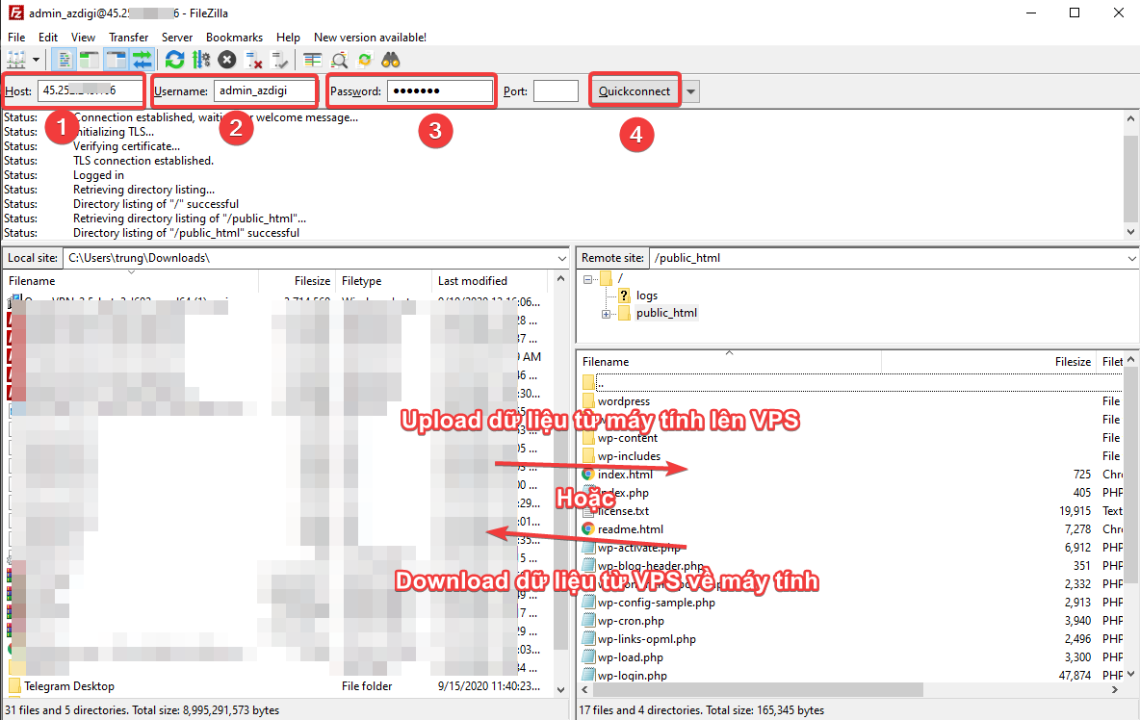Toggle local directory tree view
Viewport: 1140px width, 720px height.
(x=90, y=60)
